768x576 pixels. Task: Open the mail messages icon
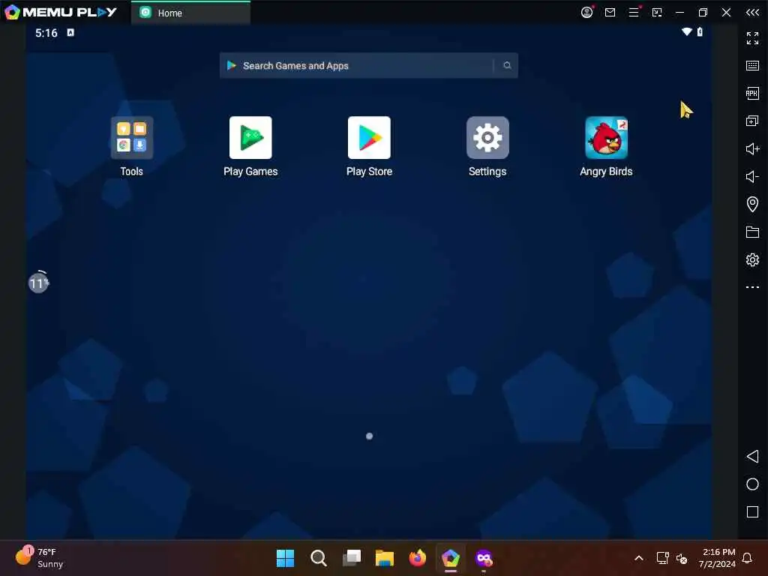(610, 12)
